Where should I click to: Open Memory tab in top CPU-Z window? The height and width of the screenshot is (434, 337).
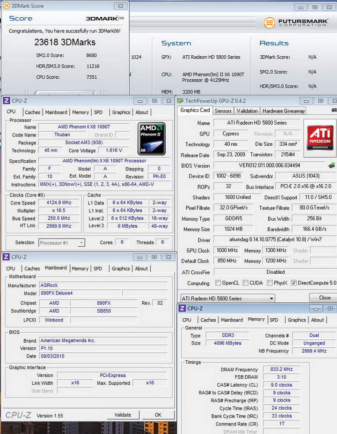[x=80, y=112]
